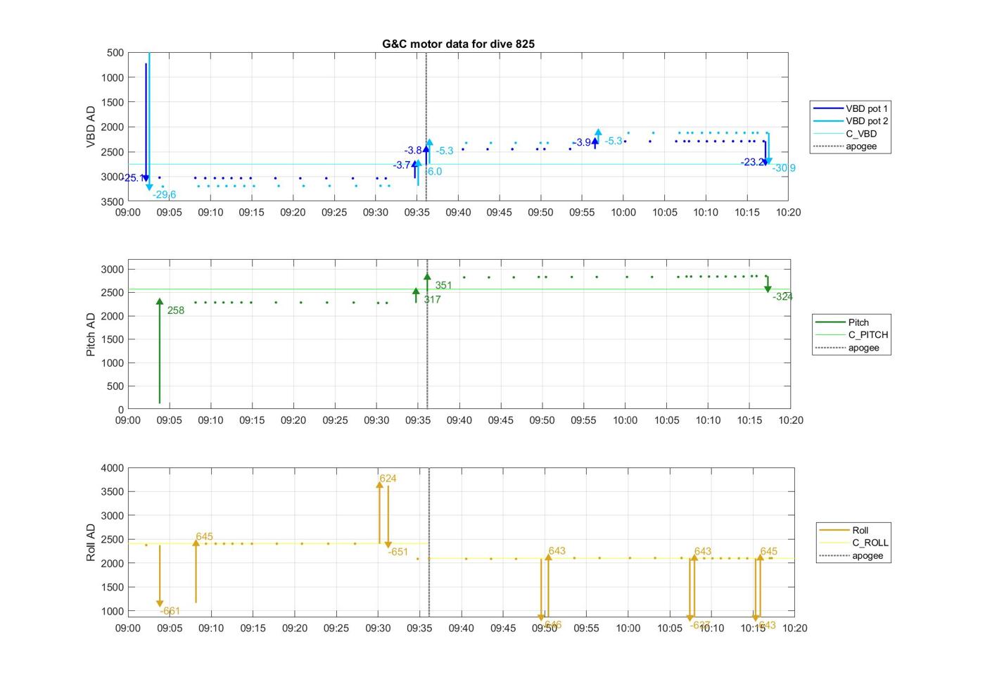
Task: Click the '10:20' tick on Roll plot
Action: (x=794, y=628)
